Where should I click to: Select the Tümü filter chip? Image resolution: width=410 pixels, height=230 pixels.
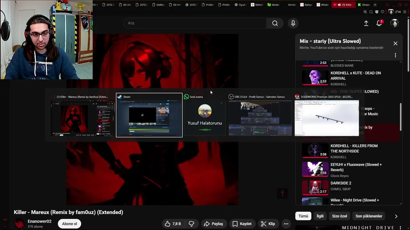pyautogui.click(x=303, y=216)
